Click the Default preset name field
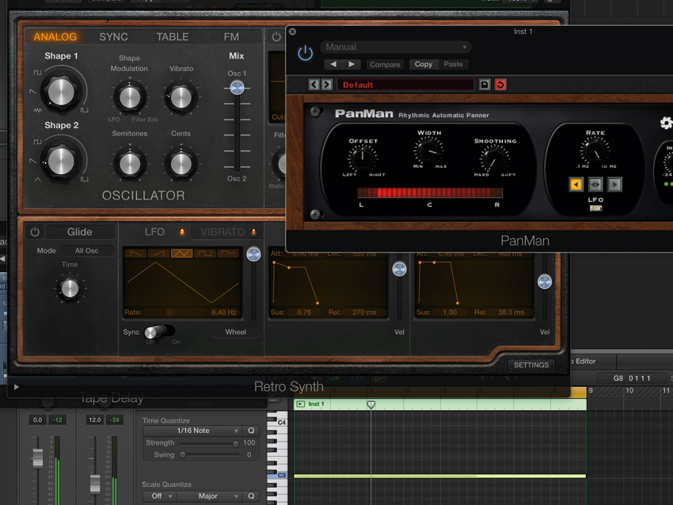The image size is (673, 505). pyautogui.click(x=405, y=85)
